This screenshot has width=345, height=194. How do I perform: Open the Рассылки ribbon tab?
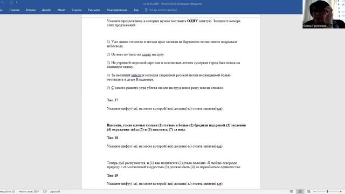pyautogui.click(x=94, y=10)
